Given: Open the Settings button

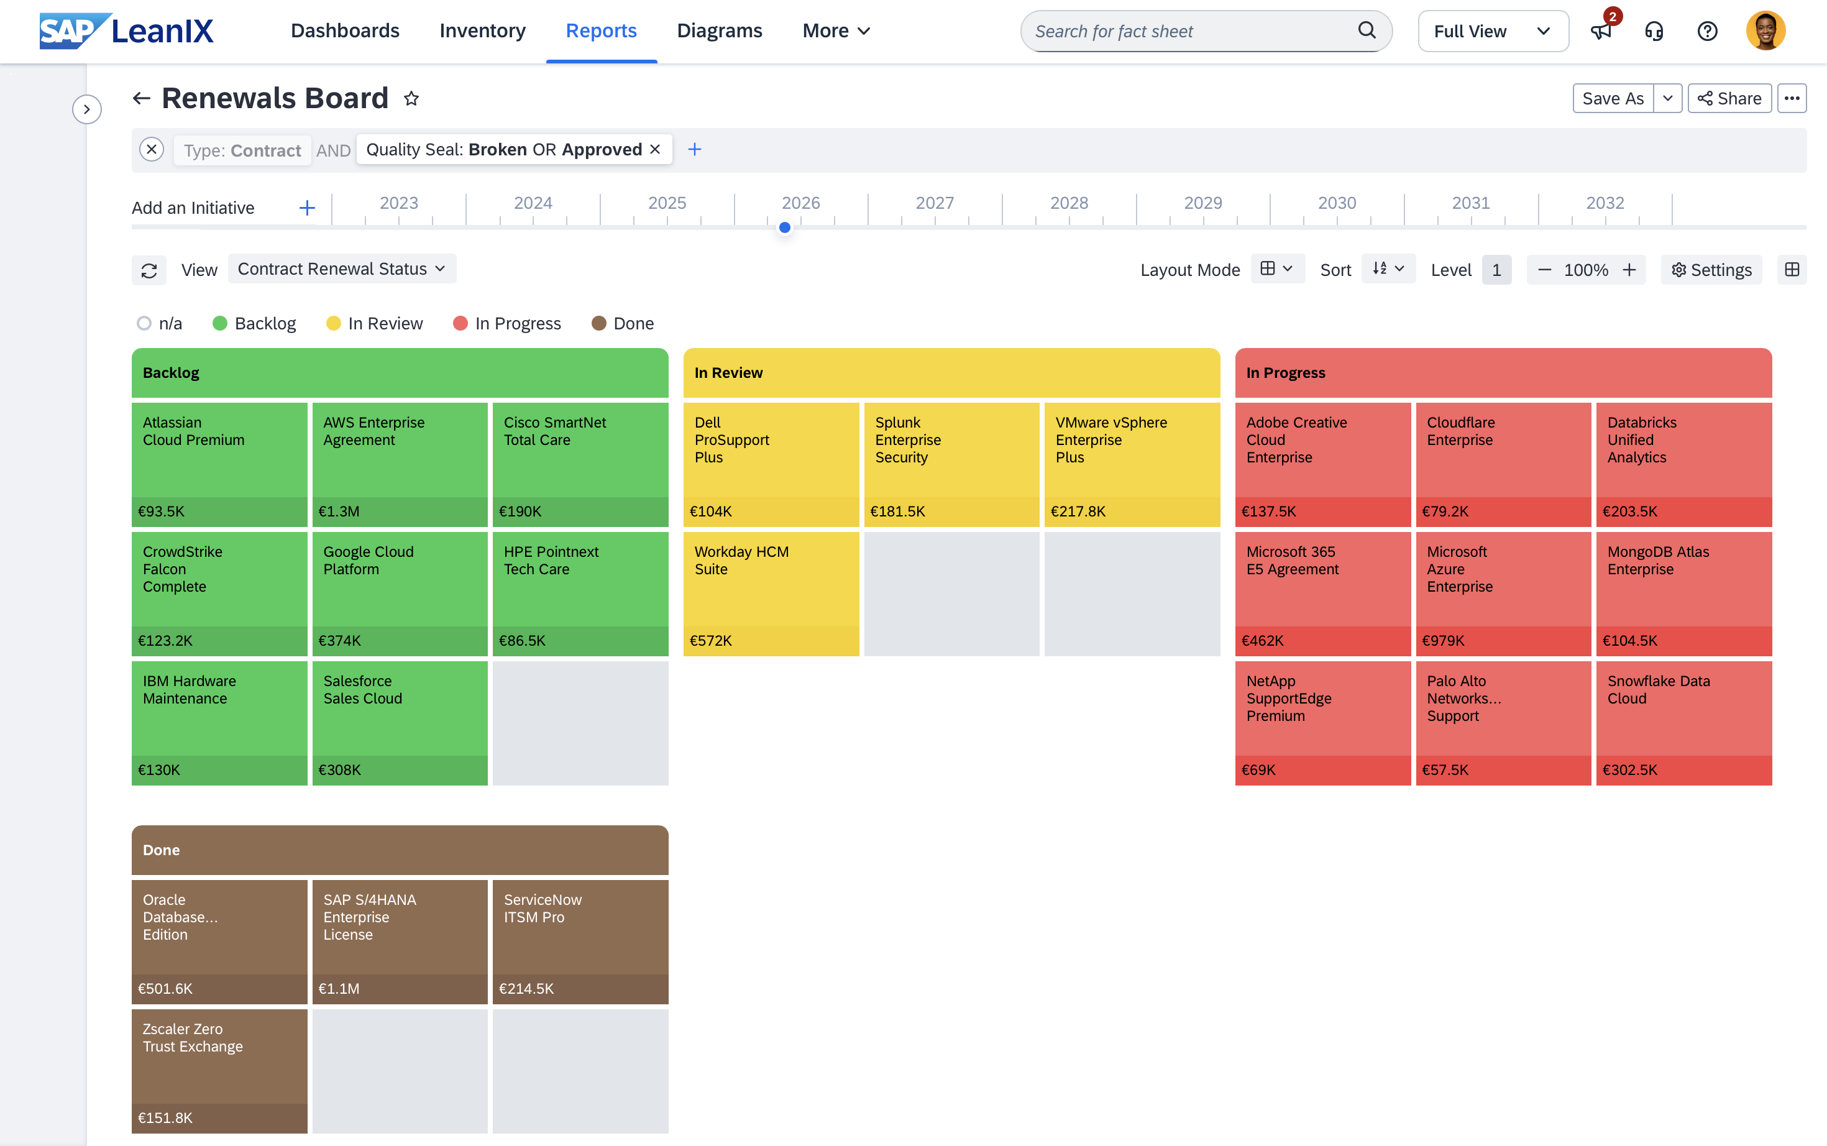Looking at the screenshot, I should (1711, 270).
